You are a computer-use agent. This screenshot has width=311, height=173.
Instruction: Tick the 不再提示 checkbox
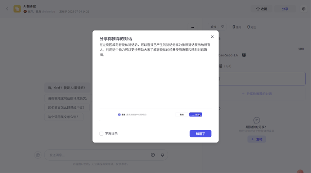pos(102,134)
